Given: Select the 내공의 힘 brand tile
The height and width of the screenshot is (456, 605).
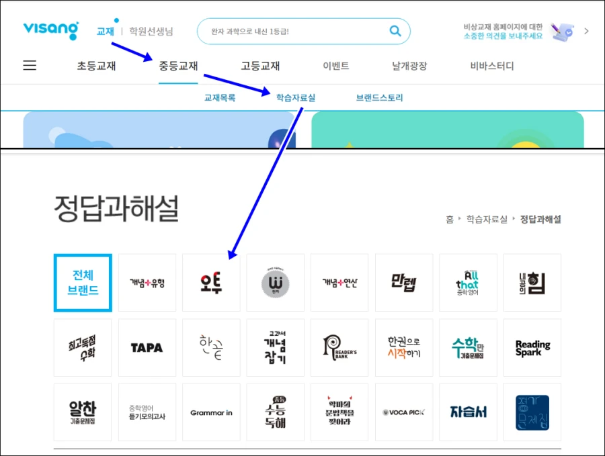Looking at the screenshot, I should (x=532, y=283).
